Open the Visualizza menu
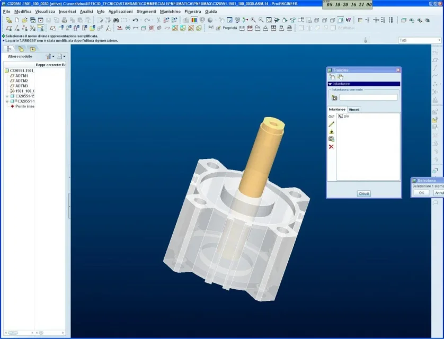 (45, 12)
